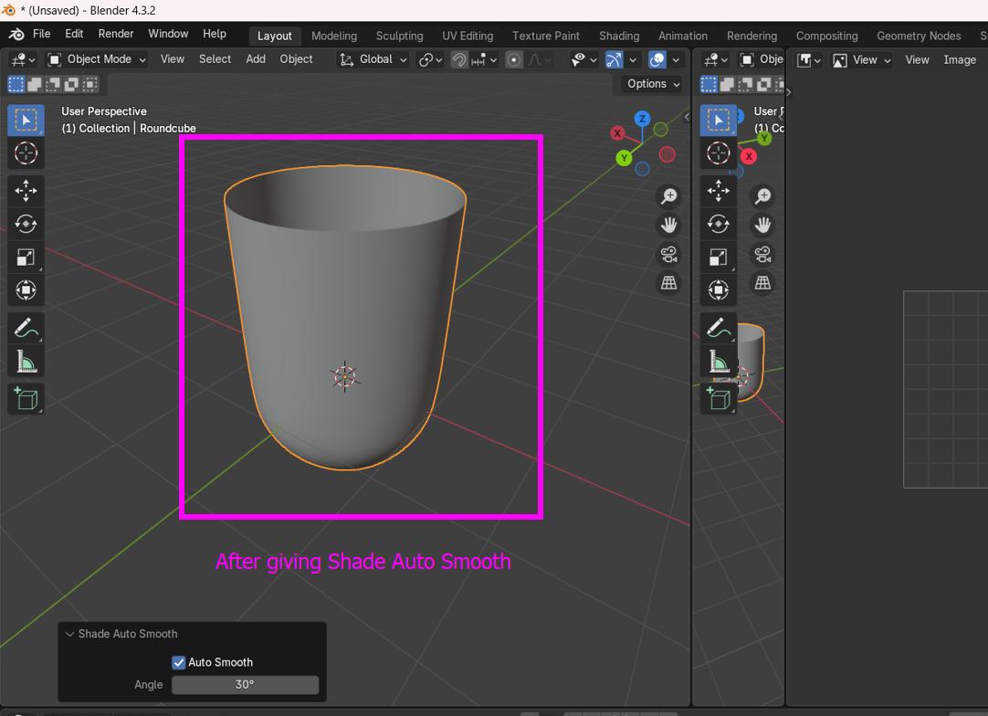988x716 pixels.
Task: Click the green Y axis on main viewport gizmo
Action: coord(624,158)
